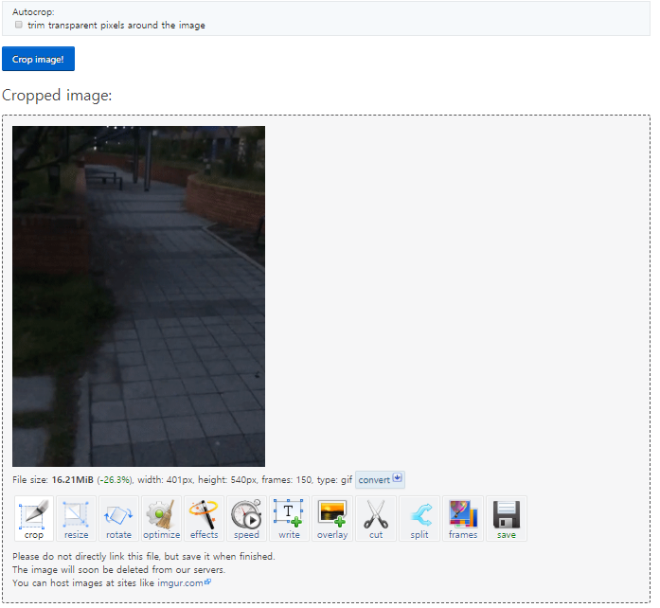Click 'Please do not directly link this file' notice
This screenshot has width=660, height=608.
pyautogui.click(x=144, y=556)
